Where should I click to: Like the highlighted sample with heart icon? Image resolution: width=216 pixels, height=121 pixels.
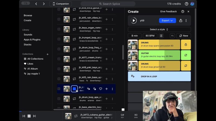100,89
